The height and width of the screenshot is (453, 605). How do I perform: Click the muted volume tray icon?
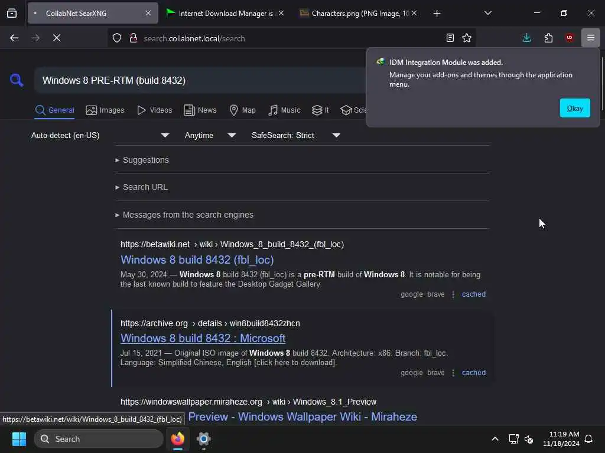point(529,439)
